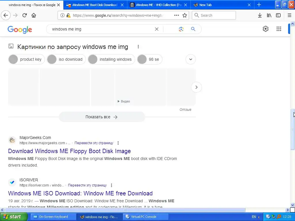Screen dimensions: 295x221
Task: Reload the current page
Action: coord(24,16)
